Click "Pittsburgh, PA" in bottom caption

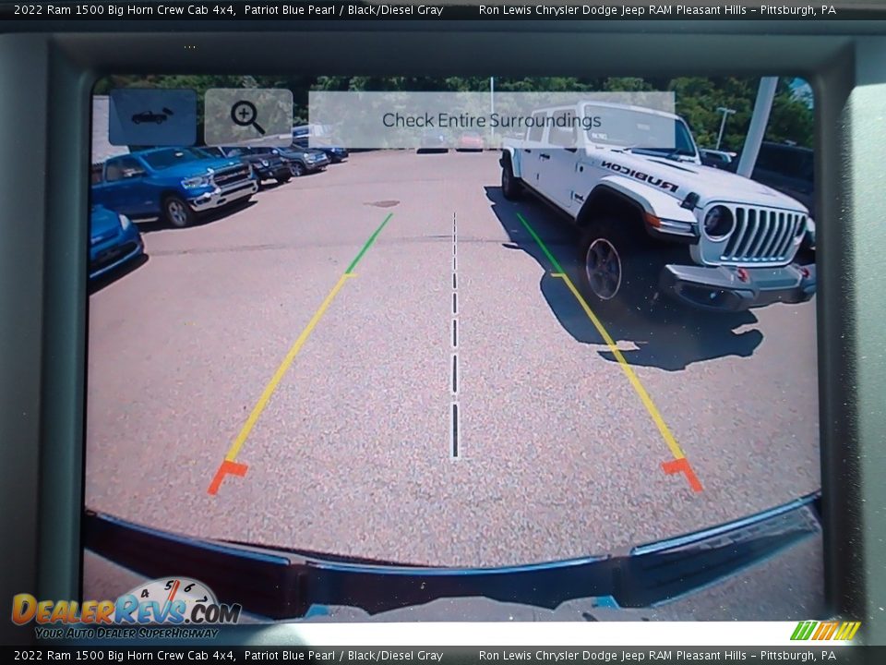pos(797,656)
